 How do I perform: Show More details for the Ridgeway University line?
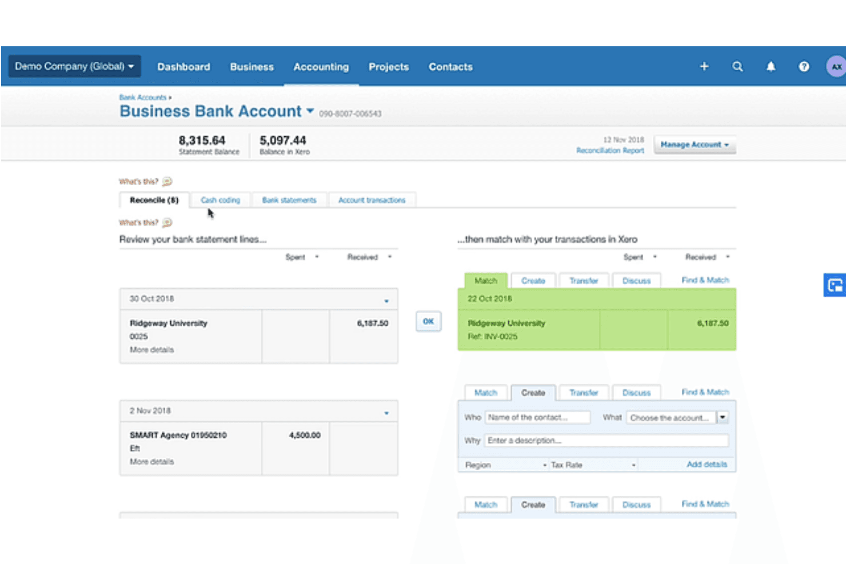coord(151,350)
